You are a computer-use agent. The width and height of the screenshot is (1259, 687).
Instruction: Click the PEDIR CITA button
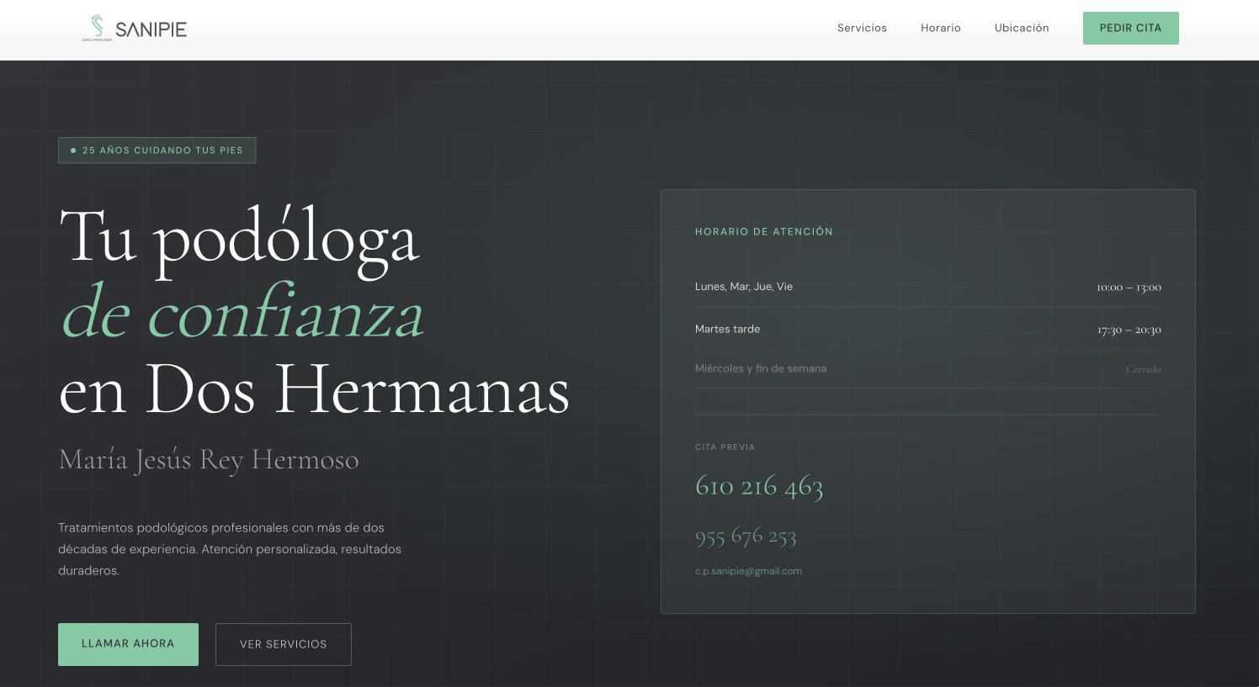tap(1130, 28)
